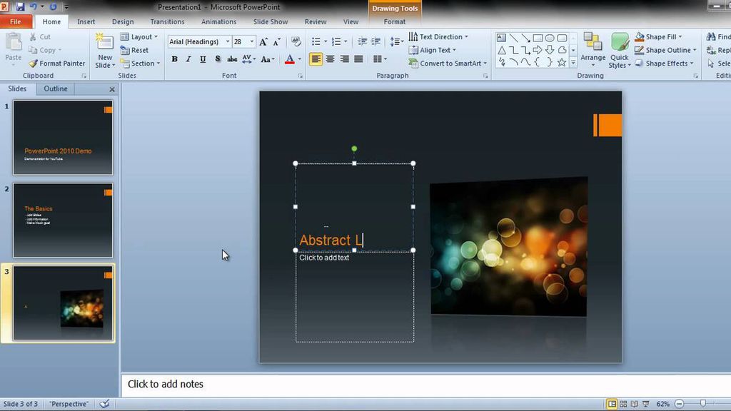Switch to the Animations ribbon tab
This screenshot has width=731, height=411.
point(218,21)
